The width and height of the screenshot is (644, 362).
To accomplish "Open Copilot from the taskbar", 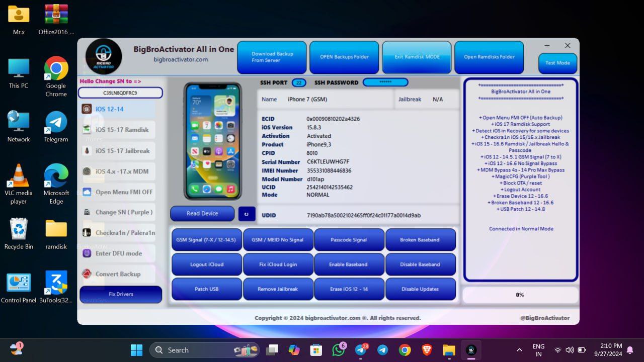I will point(294,350).
